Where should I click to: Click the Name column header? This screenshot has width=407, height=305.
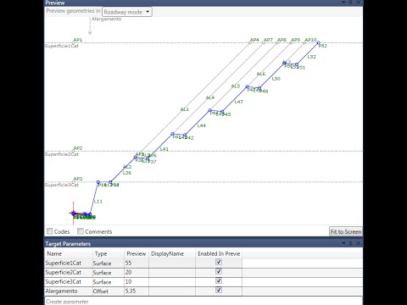point(69,253)
